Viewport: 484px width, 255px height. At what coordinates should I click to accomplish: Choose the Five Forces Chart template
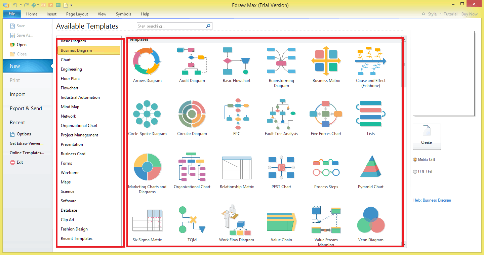pyautogui.click(x=326, y=118)
